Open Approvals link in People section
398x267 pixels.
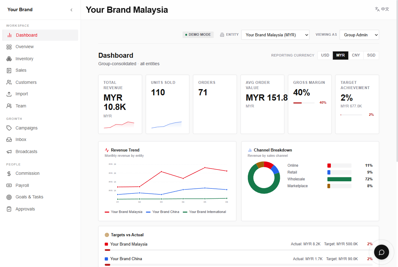tap(40, 209)
